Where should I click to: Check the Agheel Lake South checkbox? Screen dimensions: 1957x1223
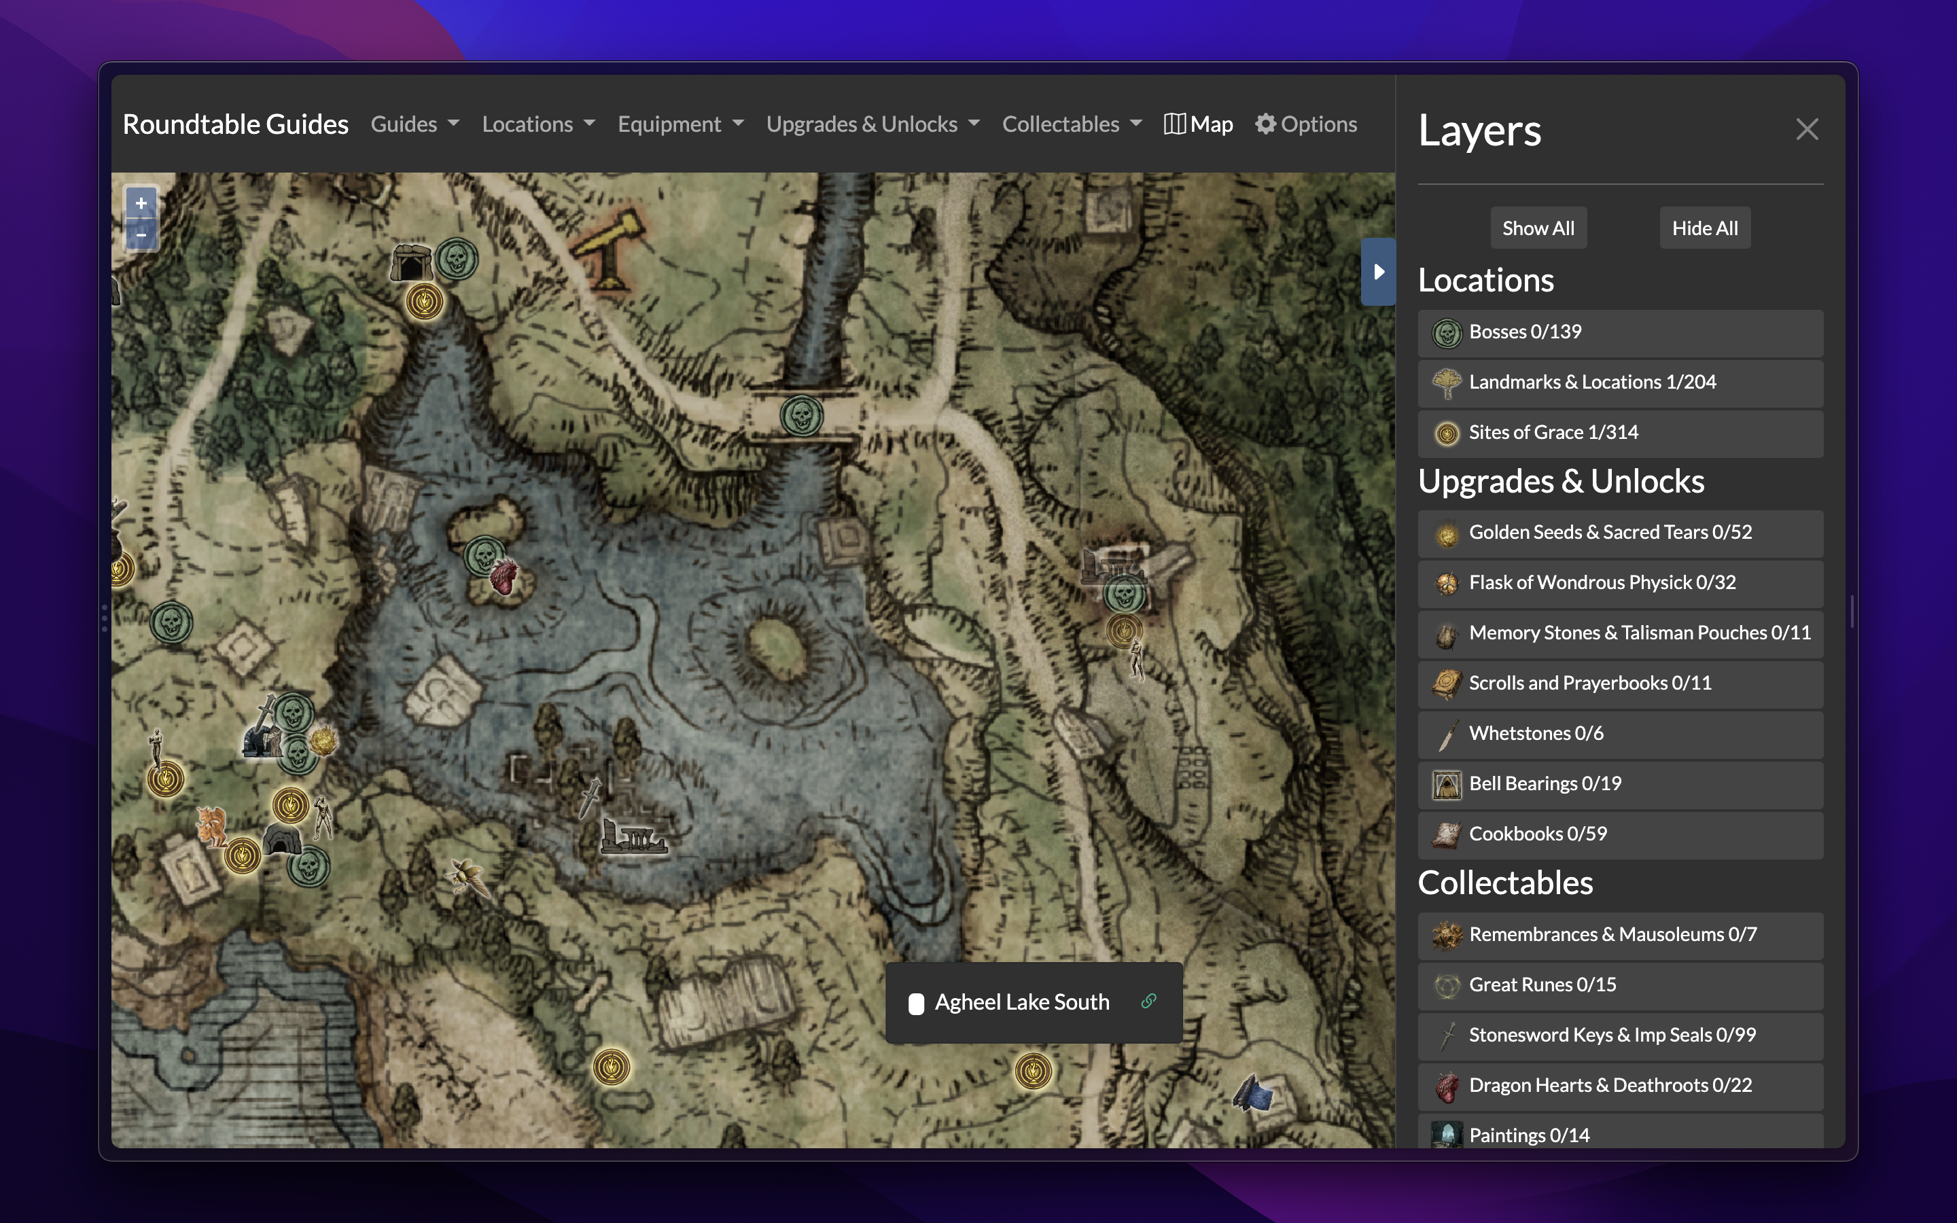tap(916, 1004)
